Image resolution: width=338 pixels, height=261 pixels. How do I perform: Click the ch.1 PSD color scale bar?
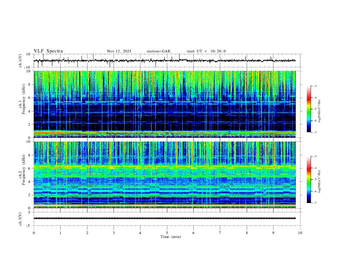pyautogui.click(x=309, y=109)
